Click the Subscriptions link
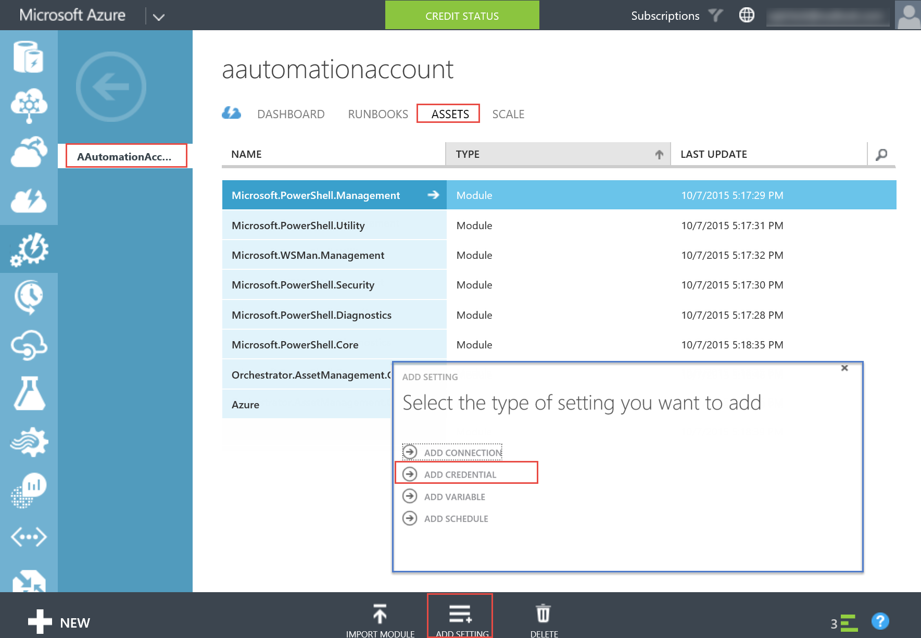 pyautogui.click(x=665, y=16)
